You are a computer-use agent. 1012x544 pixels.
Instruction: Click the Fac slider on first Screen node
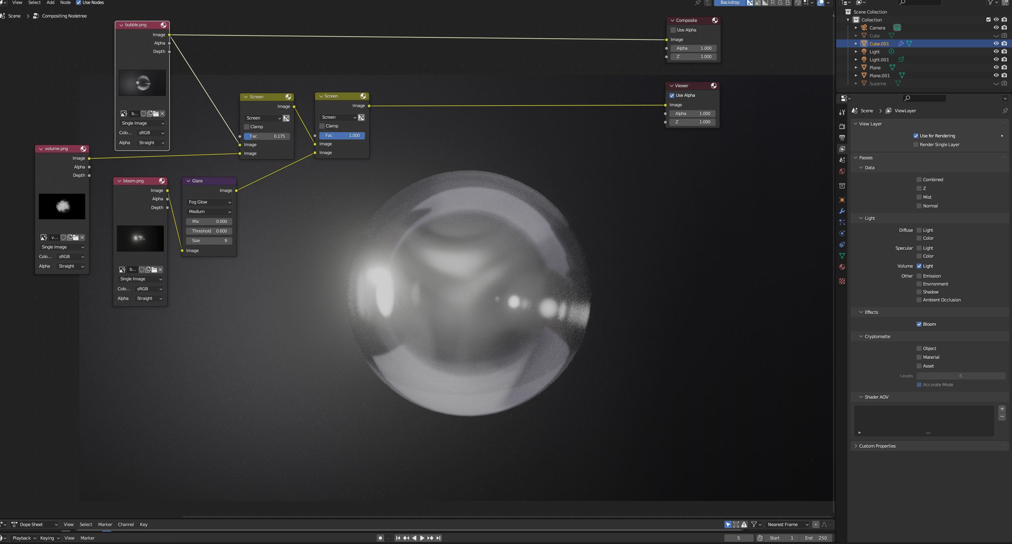click(x=267, y=136)
